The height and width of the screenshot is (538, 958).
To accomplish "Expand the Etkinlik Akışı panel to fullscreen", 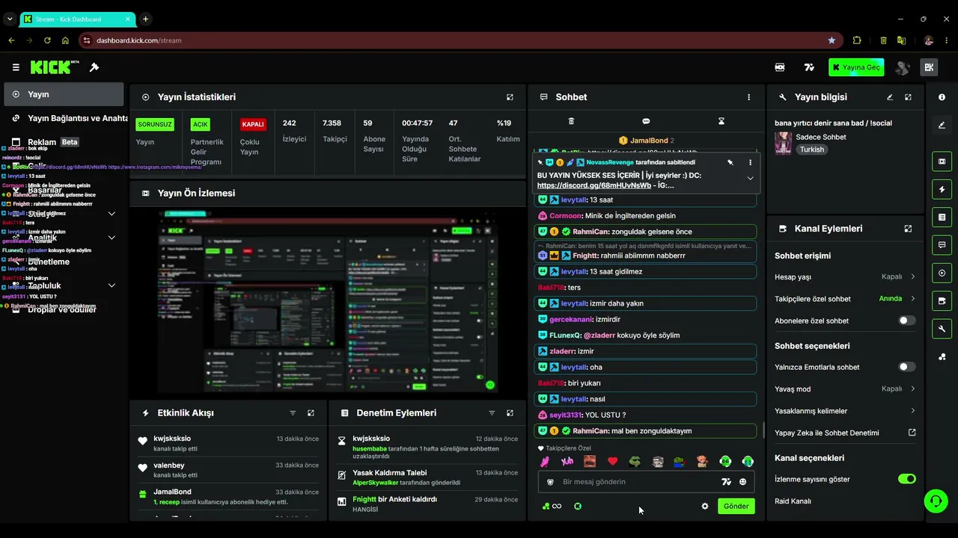I will (x=311, y=413).
